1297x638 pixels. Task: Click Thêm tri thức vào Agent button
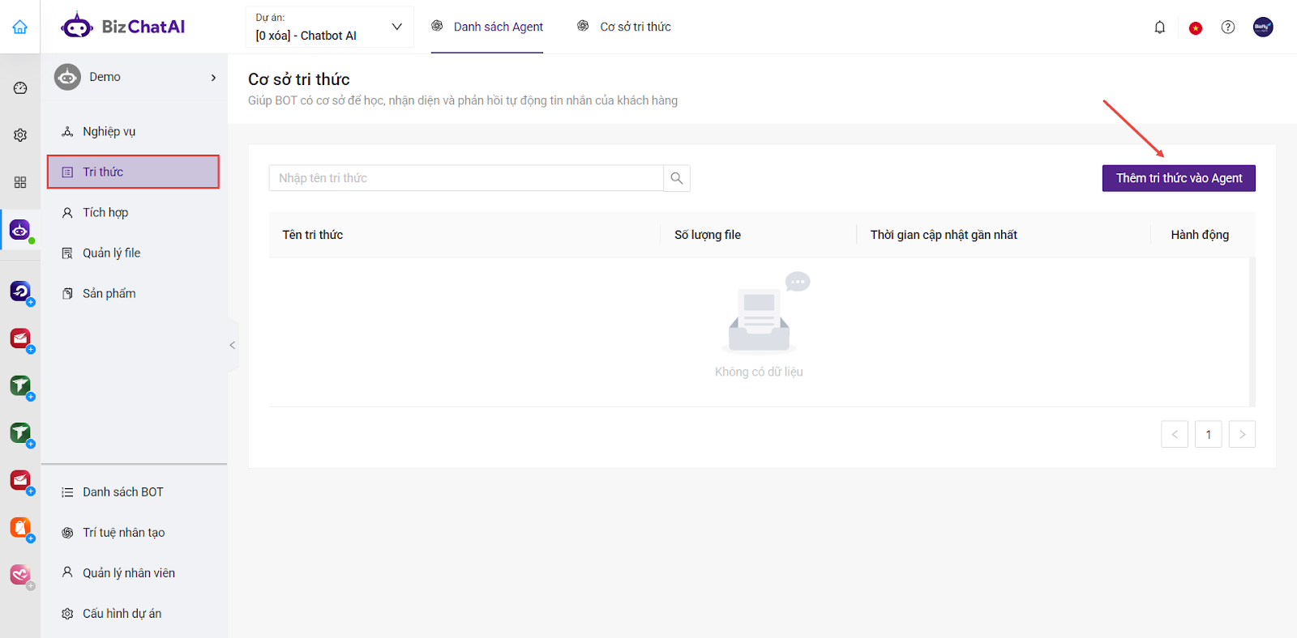coord(1179,178)
